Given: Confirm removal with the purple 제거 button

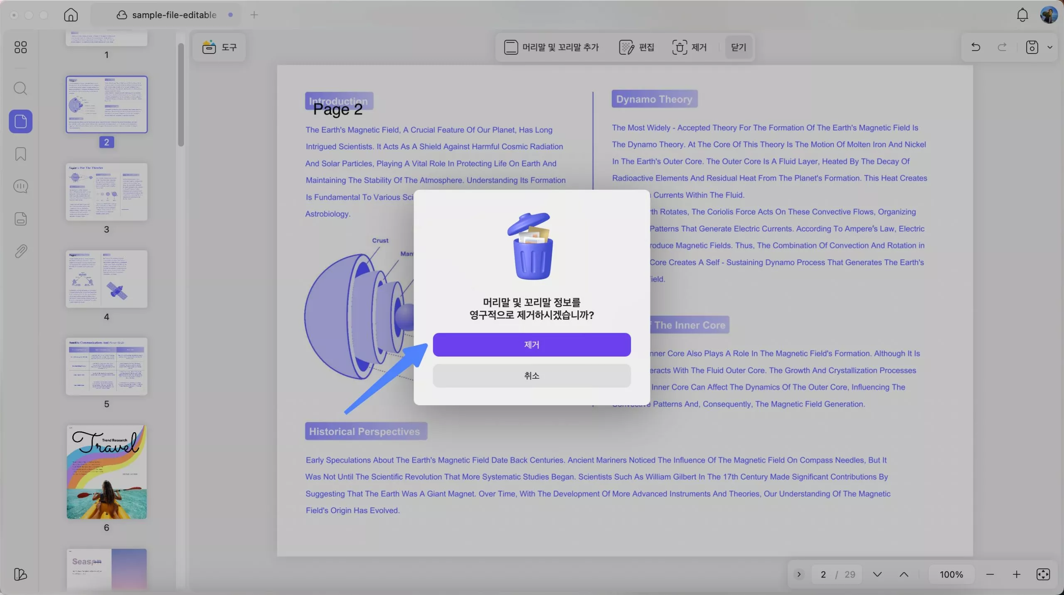Looking at the screenshot, I should click(532, 345).
